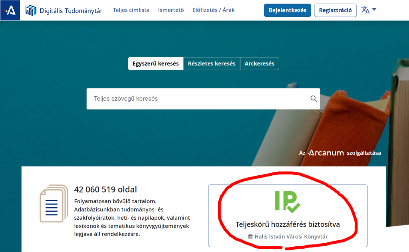
Task: Click the Digitális Tudománytár book logo
Action: tap(31, 10)
